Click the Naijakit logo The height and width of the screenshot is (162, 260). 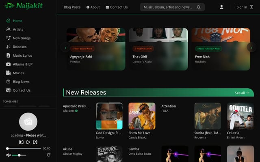click(24, 6)
